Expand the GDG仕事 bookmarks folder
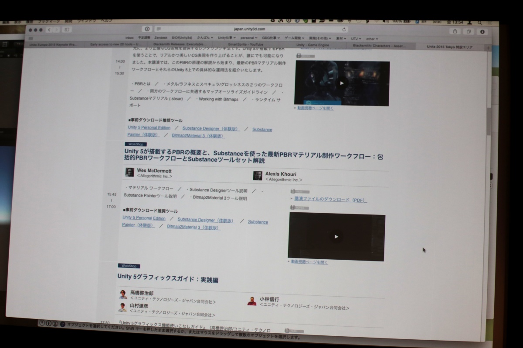523x348 pixels. 271,38
